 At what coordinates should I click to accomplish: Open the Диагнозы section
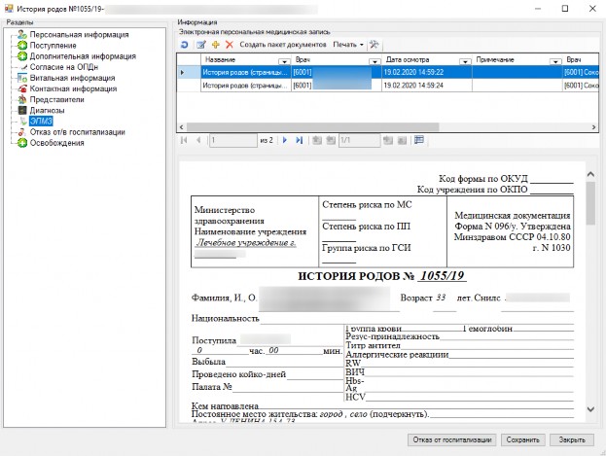(47, 110)
